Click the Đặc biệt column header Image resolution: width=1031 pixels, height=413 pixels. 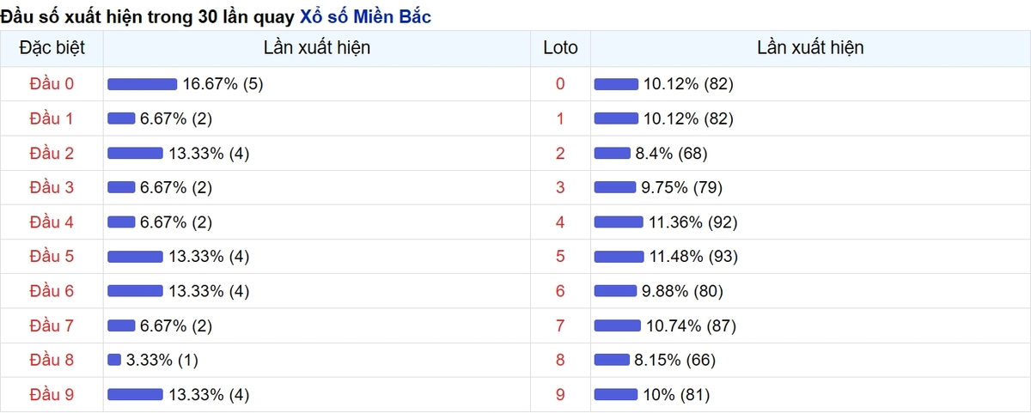pos(52,48)
